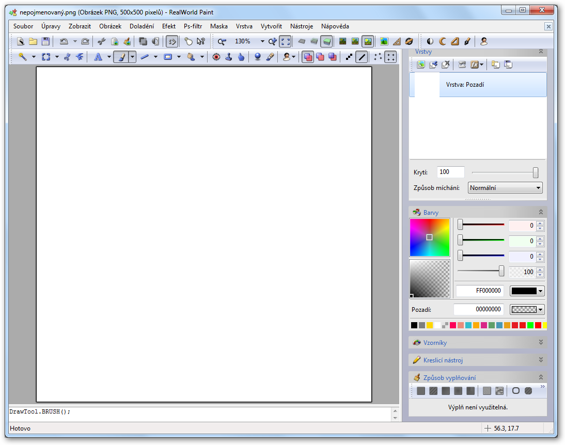Click the Krytí value field

point(450,172)
